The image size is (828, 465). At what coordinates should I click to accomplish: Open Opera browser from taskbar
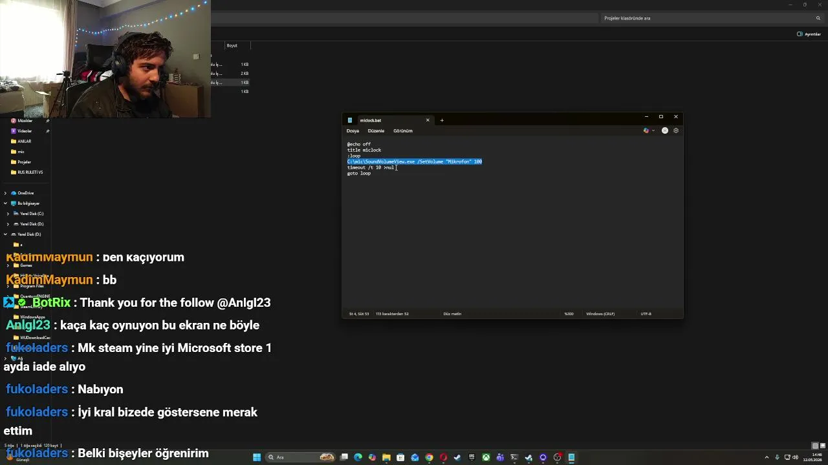coord(443,457)
